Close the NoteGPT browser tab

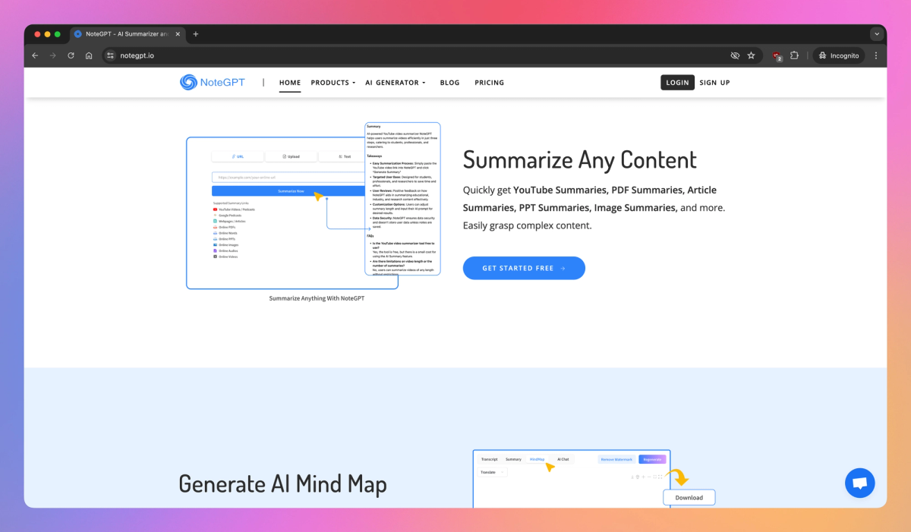[178, 34]
